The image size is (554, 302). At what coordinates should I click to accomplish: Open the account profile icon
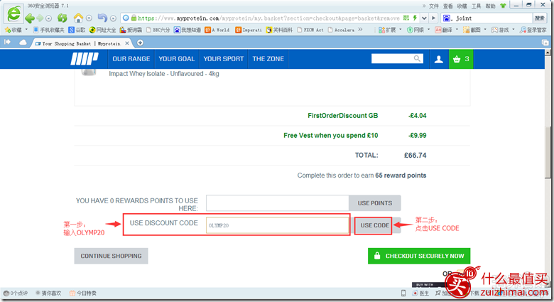point(439,59)
